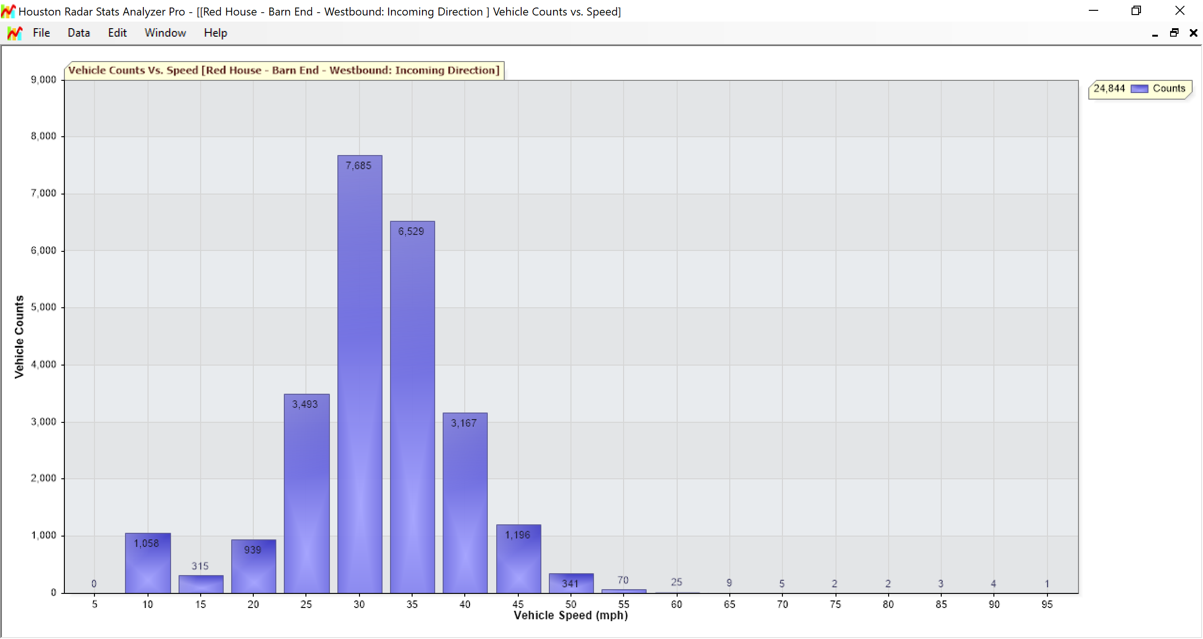
Task: Click the title bar application icon
Action: point(8,11)
